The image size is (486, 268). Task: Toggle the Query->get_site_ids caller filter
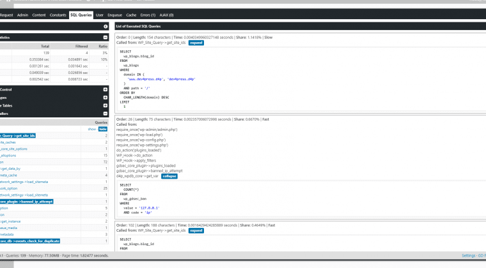point(18,136)
